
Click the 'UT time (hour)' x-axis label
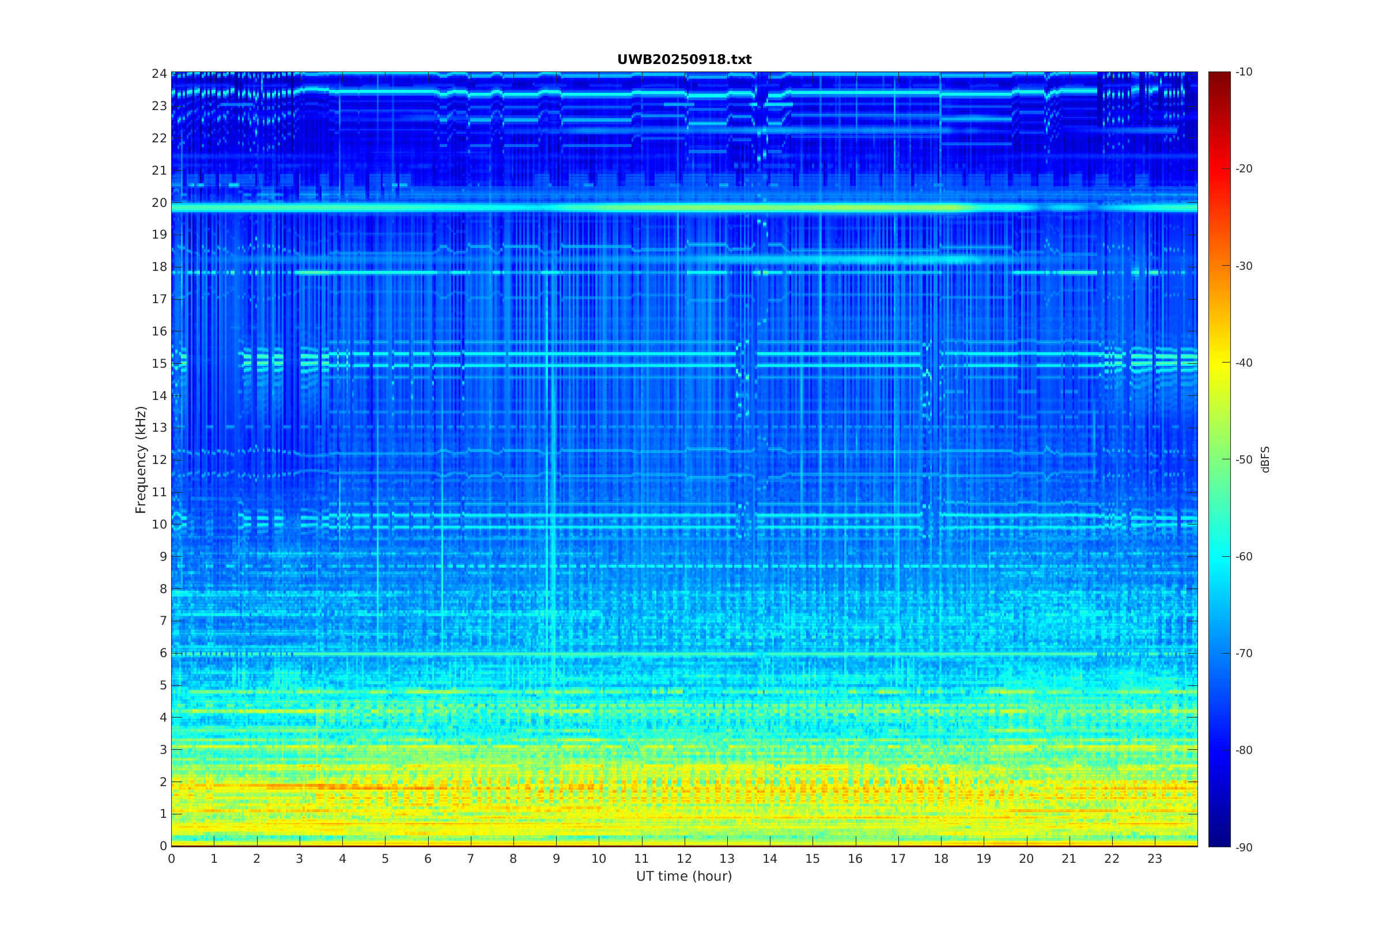(684, 876)
